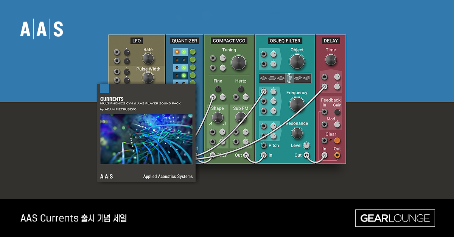454x237 pixels.
Task: Click the pulse waveform icon under Shape knob
Action: (x=224, y=123)
